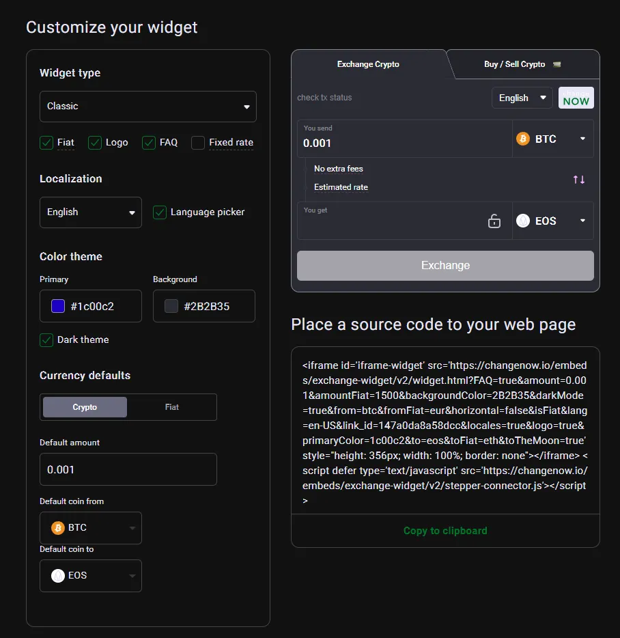This screenshot has height=638, width=620.
Task: Click the Exchange button
Action: pyautogui.click(x=445, y=265)
